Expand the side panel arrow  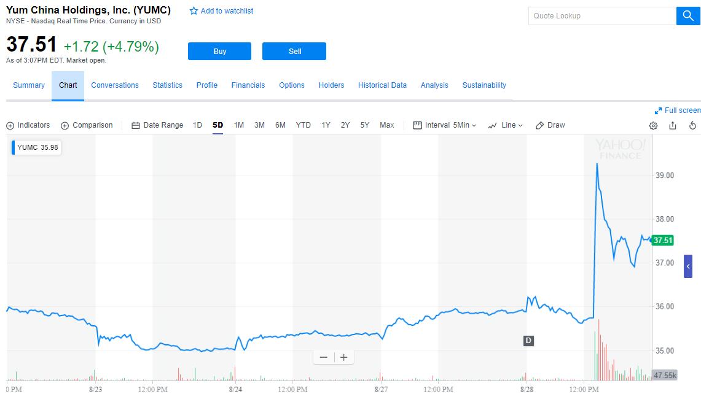tap(688, 266)
